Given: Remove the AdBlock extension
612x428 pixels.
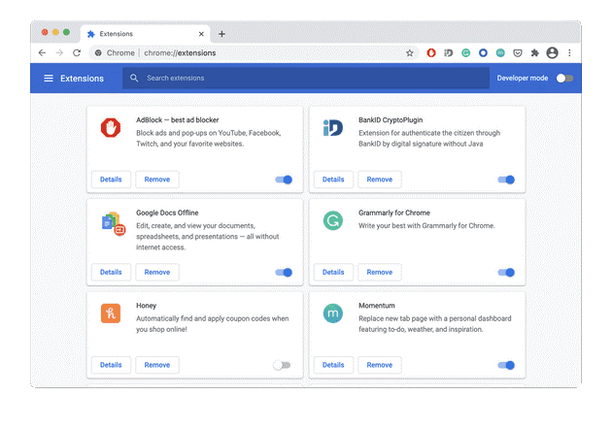Looking at the screenshot, I should pos(157,180).
